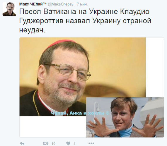167x146 pixels.
Task: Click the tweet's first line Посол Ватикана на Украине
Action: 68,11
